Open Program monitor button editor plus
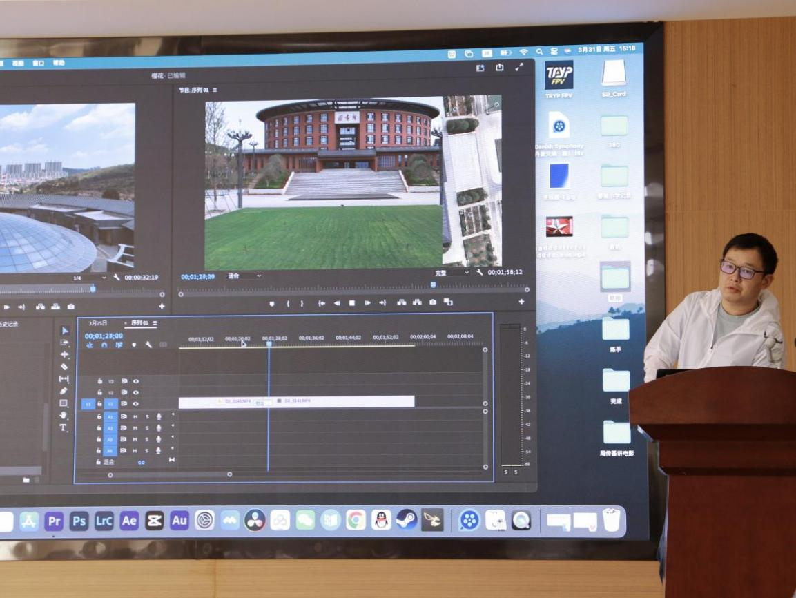This screenshot has height=598, width=796. pos(521,302)
